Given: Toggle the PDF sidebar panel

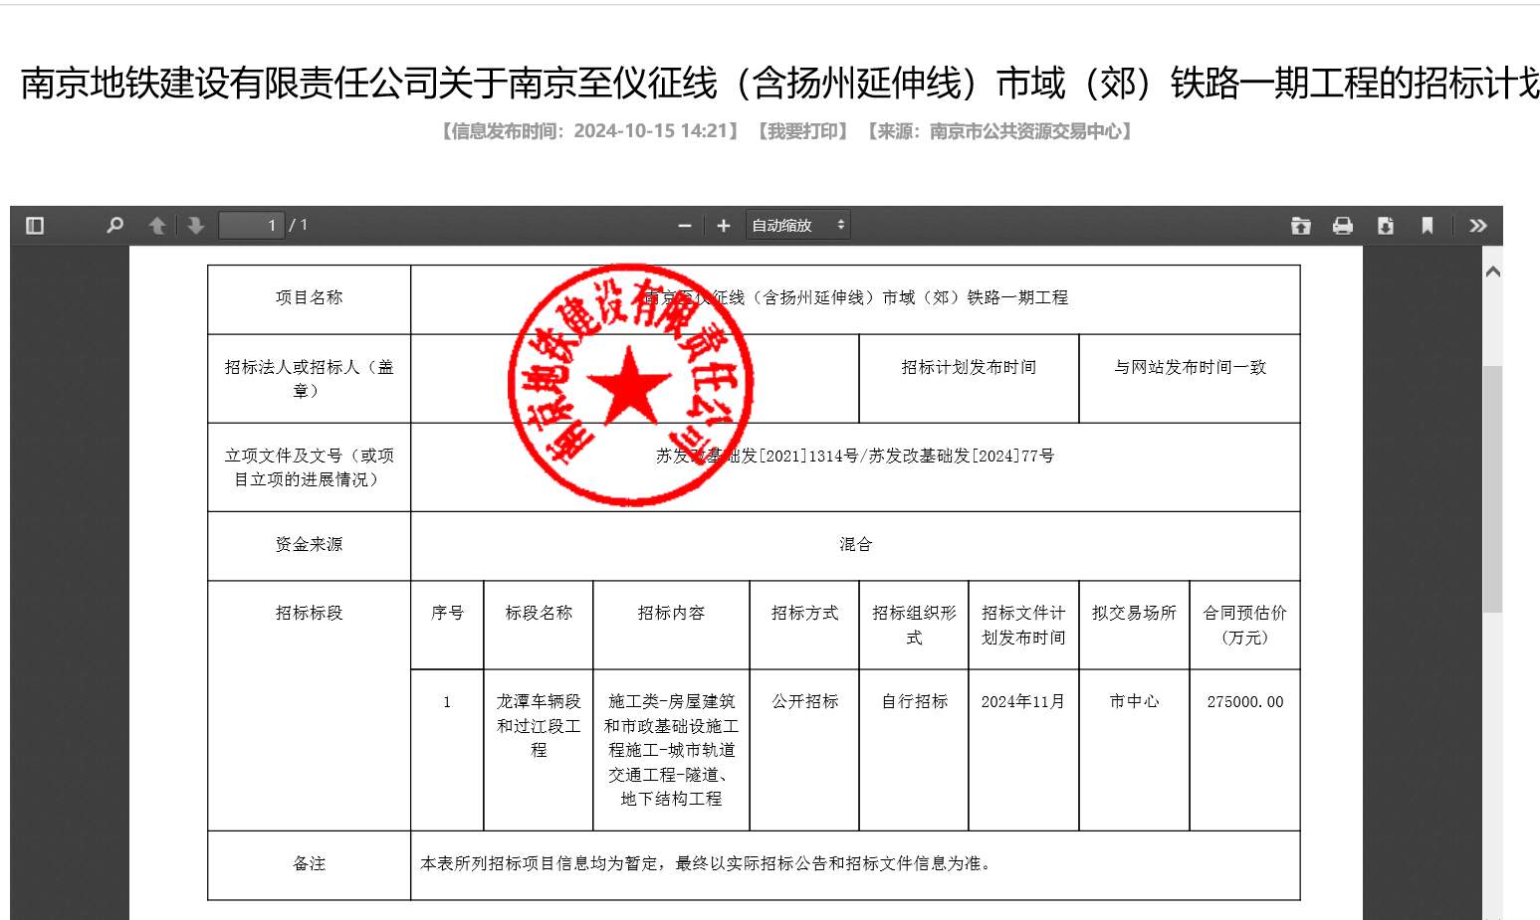Looking at the screenshot, I should click(35, 226).
